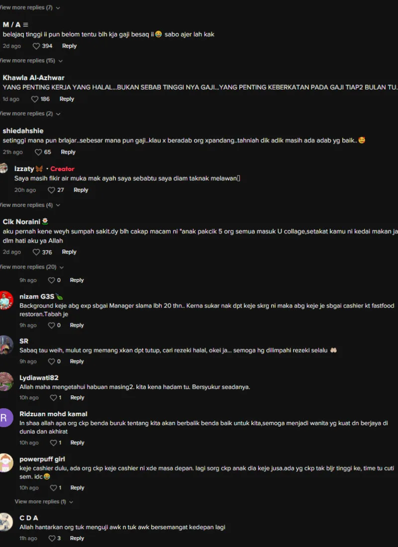Like SR's comment with heart
The height and width of the screenshot is (547, 398).
pos(52,362)
